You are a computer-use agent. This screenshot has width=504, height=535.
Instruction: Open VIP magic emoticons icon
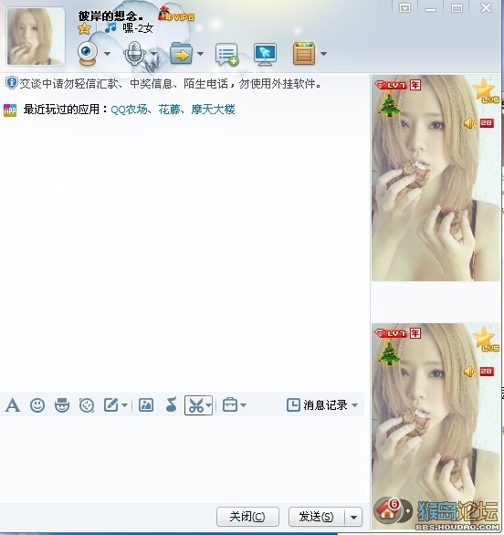pos(62,405)
